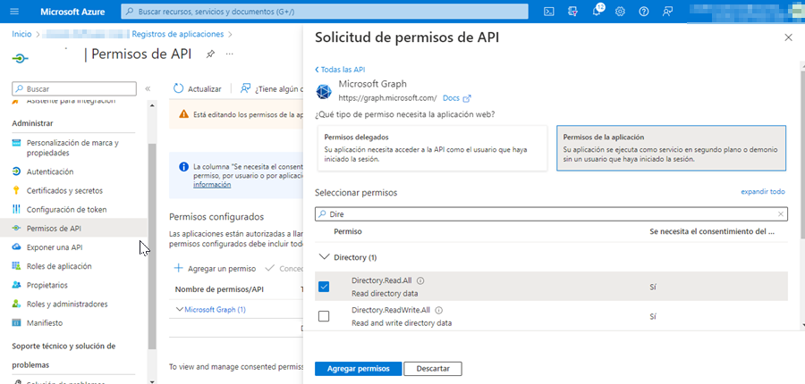
Task: Click info icon next to Directory.Read.All
Action: 420,280
